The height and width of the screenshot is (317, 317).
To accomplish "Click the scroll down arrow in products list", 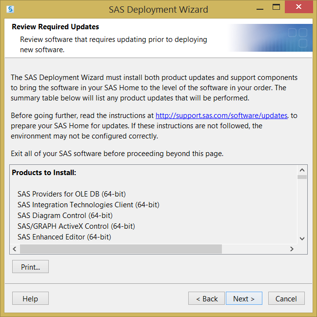I will click(x=302, y=238).
